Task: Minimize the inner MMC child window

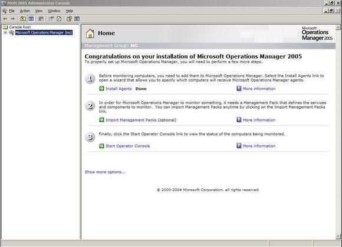Action: pyautogui.click(x=326, y=11)
